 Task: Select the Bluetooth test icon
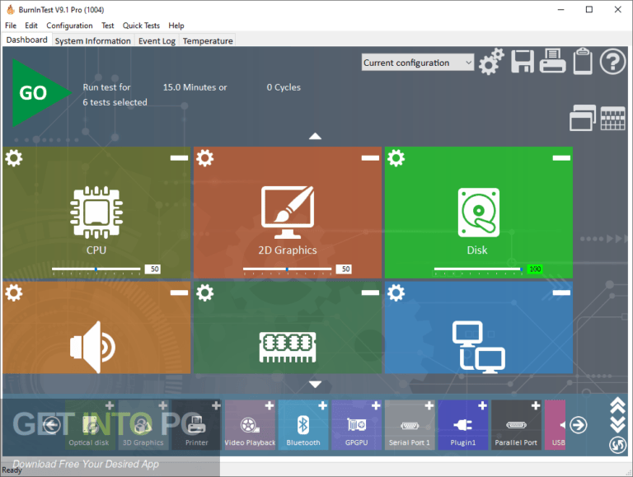pyautogui.click(x=303, y=424)
